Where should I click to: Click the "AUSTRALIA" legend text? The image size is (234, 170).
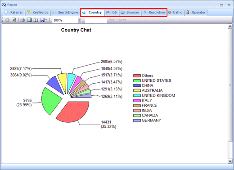(x=152, y=90)
